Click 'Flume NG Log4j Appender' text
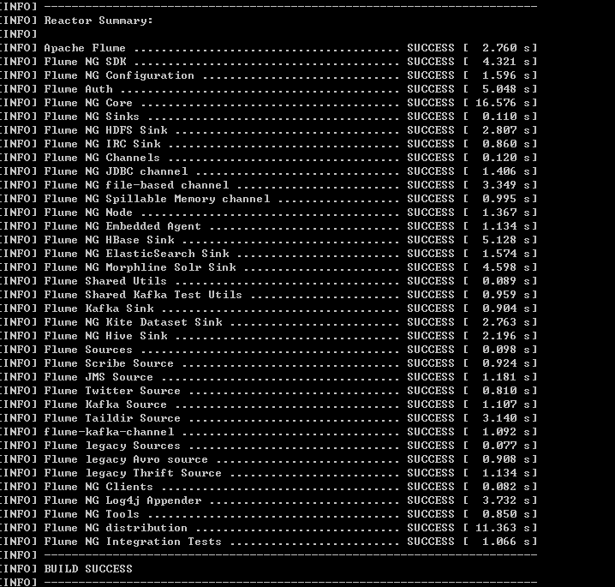This screenshot has height=587, width=615. point(122,501)
